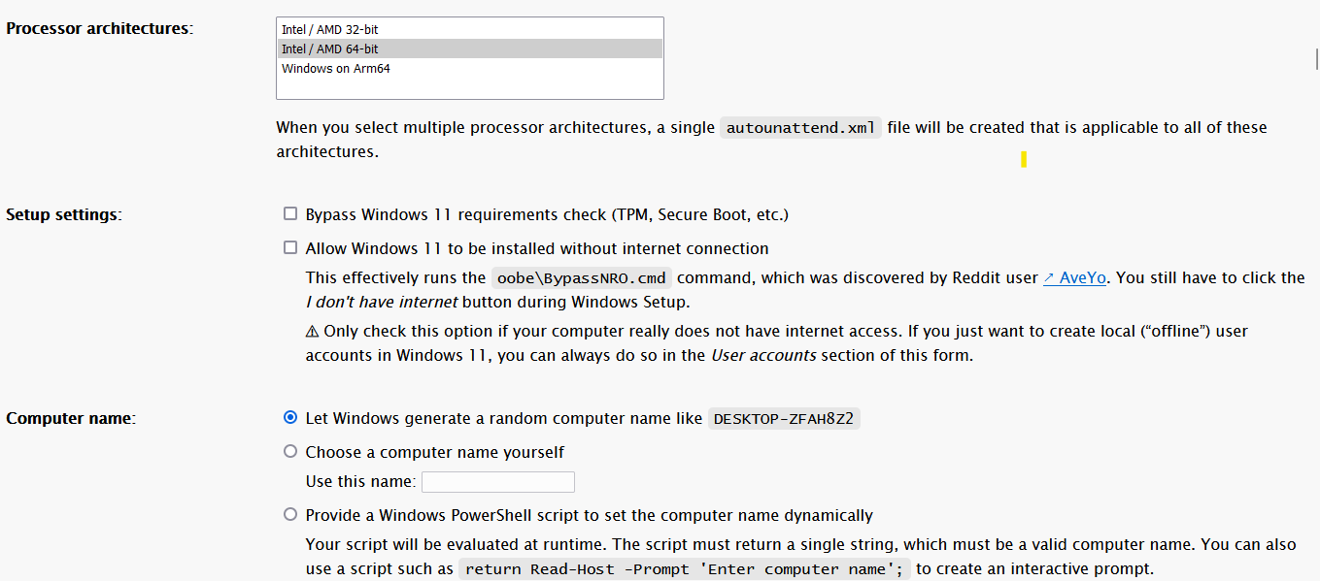
Task: Select Let Windows generate random computer name
Action: [x=290, y=417]
